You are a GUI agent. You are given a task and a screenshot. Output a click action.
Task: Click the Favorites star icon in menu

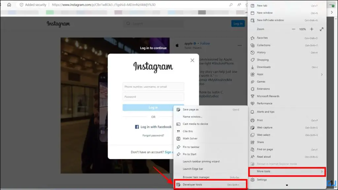[253, 38]
